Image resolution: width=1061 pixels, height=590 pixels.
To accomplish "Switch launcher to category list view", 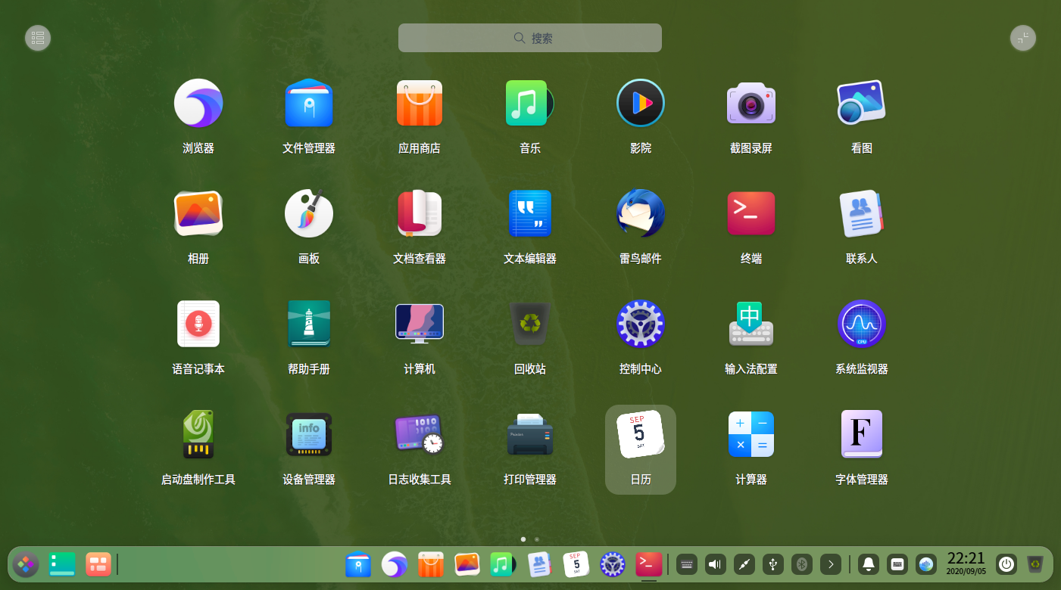I will point(38,38).
